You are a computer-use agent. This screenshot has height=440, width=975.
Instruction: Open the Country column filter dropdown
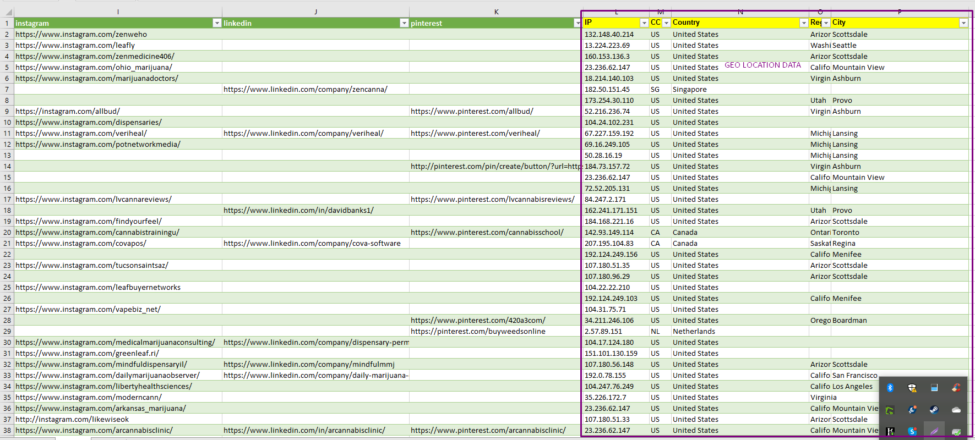pos(804,23)
